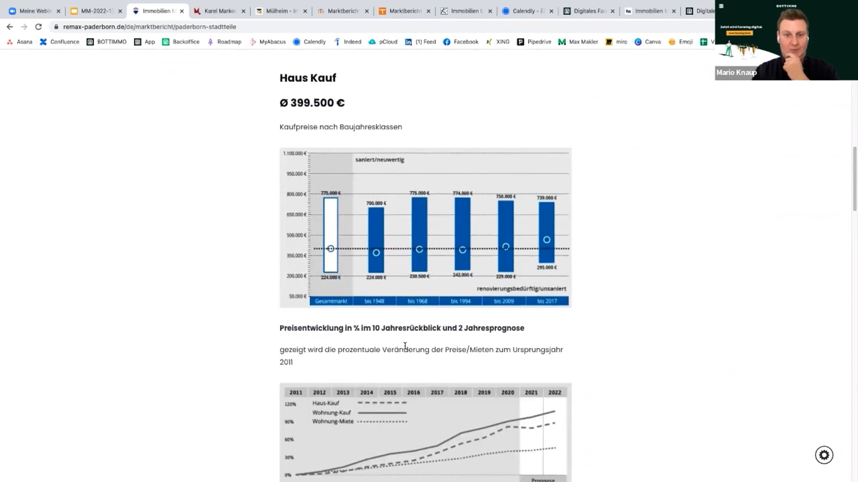Open the BOTTIMMO bookmark
This screenshot has width=858, height=482.
coord(106,42)
